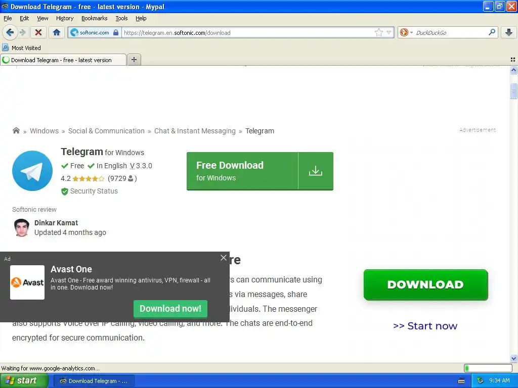Open the Bookmarks menu
Screen dimensions: 518x388
[94, 18]
